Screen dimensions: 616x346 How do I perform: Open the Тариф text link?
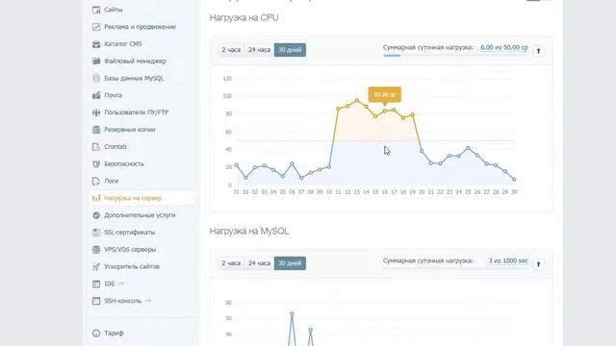[x=114, y=334]
